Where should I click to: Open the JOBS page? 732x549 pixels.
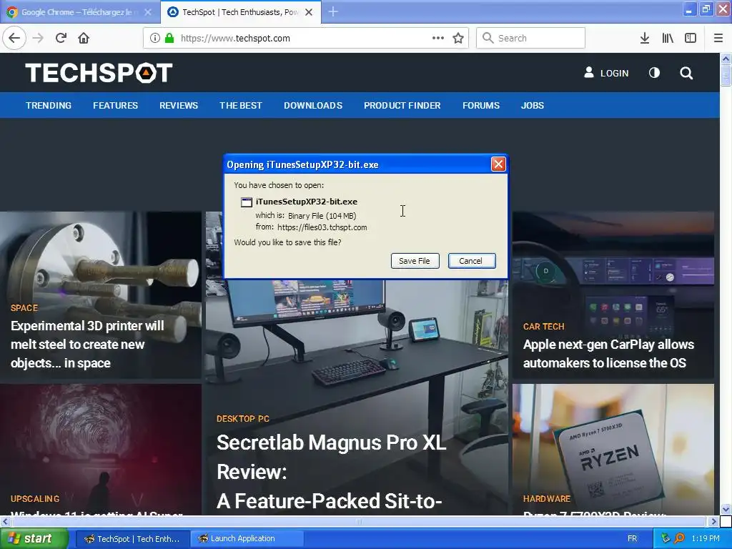(x=533, y=106)
